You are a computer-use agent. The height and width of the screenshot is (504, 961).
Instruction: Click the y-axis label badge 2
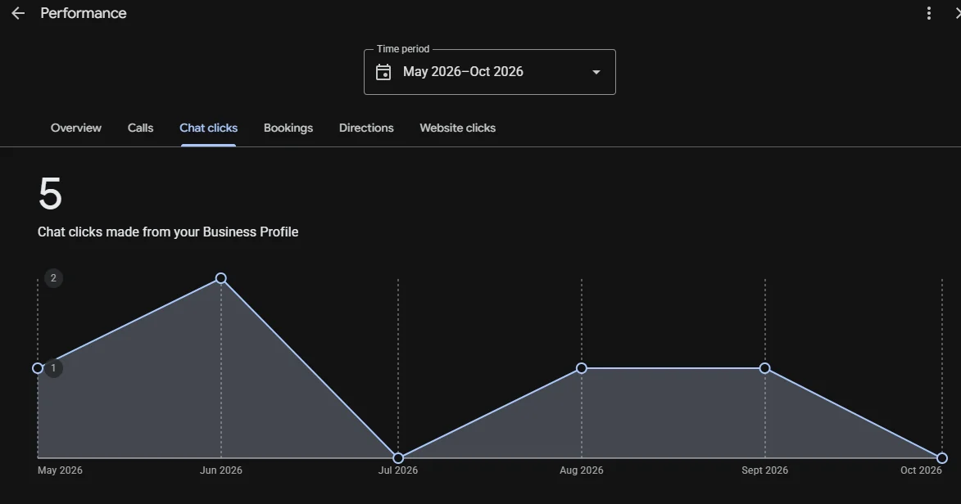pyautogui.click(x=53, y=278)
